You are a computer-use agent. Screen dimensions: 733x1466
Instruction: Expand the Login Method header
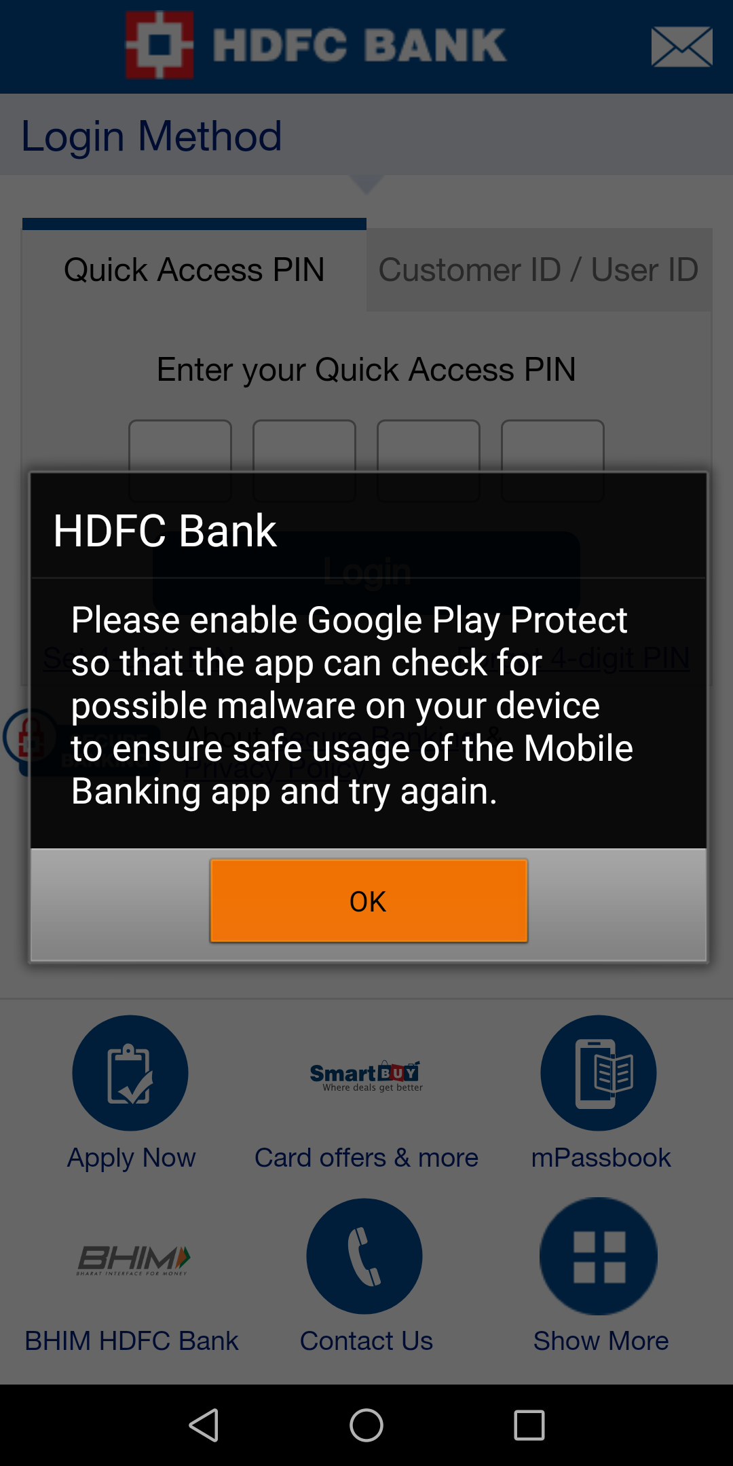pyautogui.click(x=366, y=135)
